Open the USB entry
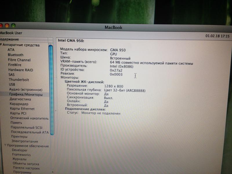This screenshot has height=174, width=232. (x=12, y=84)
